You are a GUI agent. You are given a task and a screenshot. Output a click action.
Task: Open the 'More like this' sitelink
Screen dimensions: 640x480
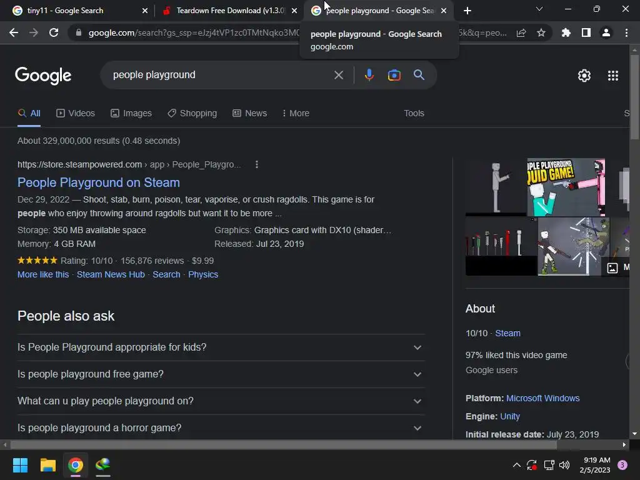point(43,275)
